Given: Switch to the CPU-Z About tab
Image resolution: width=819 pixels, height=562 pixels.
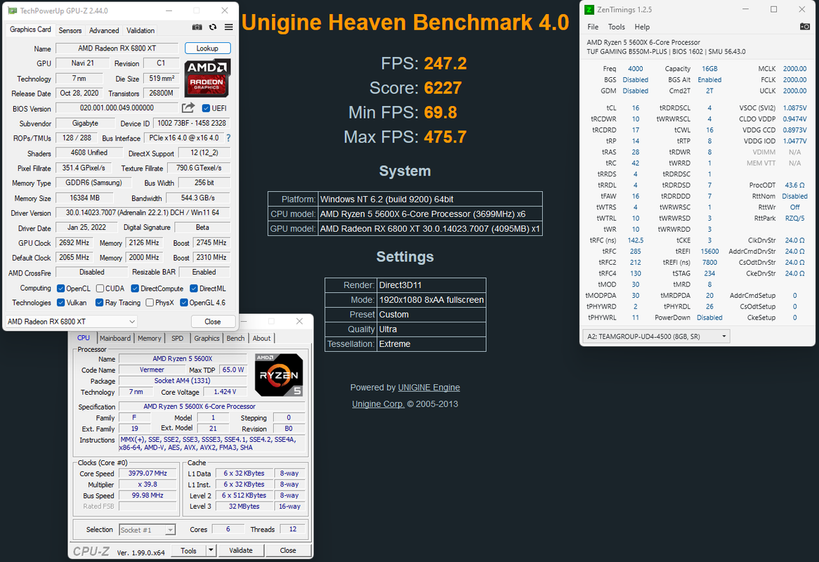Looking at the screenshot, I should (x=262, y=338).
